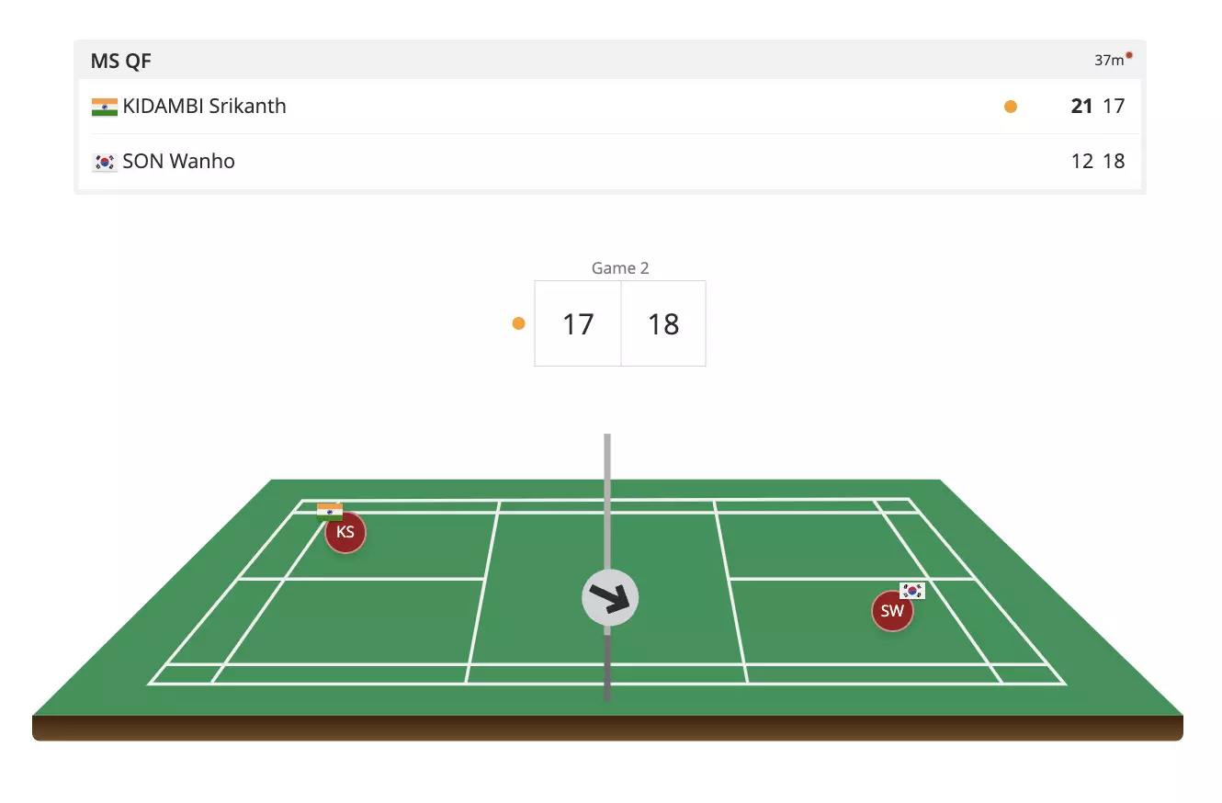Click the orange serve dot in Srikanth's row
1222x803 pixels.
click(x=1011, y=107)
